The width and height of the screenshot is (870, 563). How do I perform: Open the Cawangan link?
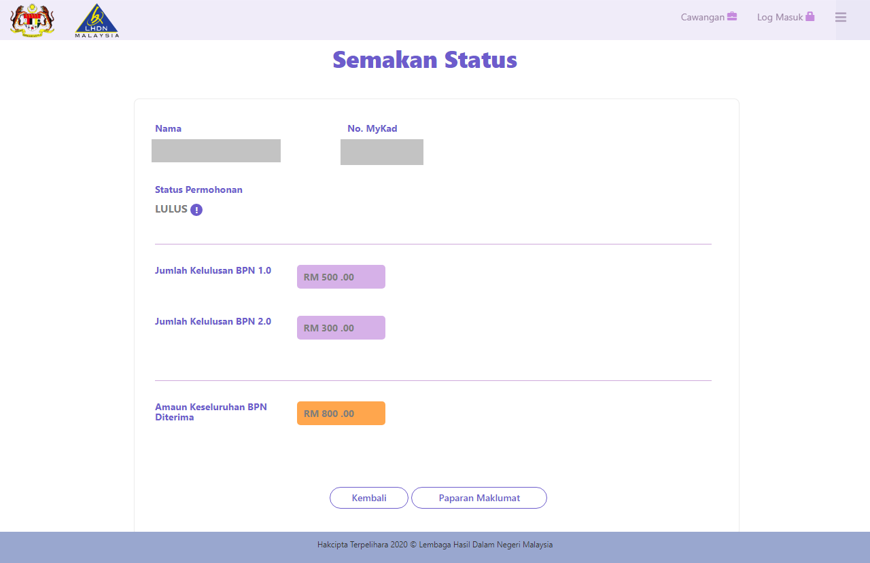(x=709, y=17)
